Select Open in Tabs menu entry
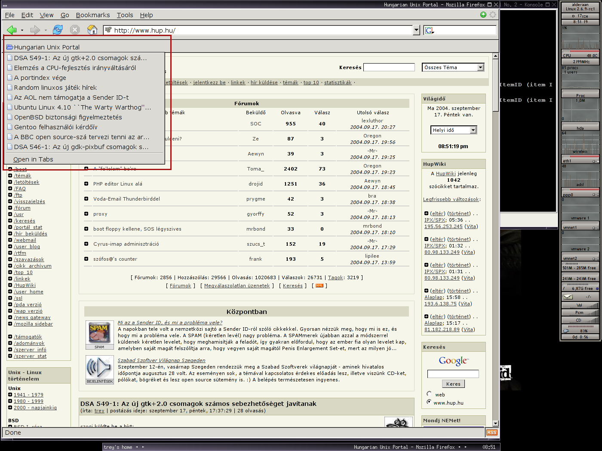602x451 pixels. 85,159
